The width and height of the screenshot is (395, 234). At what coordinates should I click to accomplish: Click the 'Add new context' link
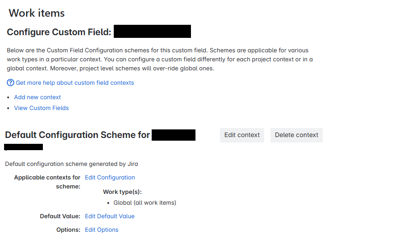tap(37, 97)
